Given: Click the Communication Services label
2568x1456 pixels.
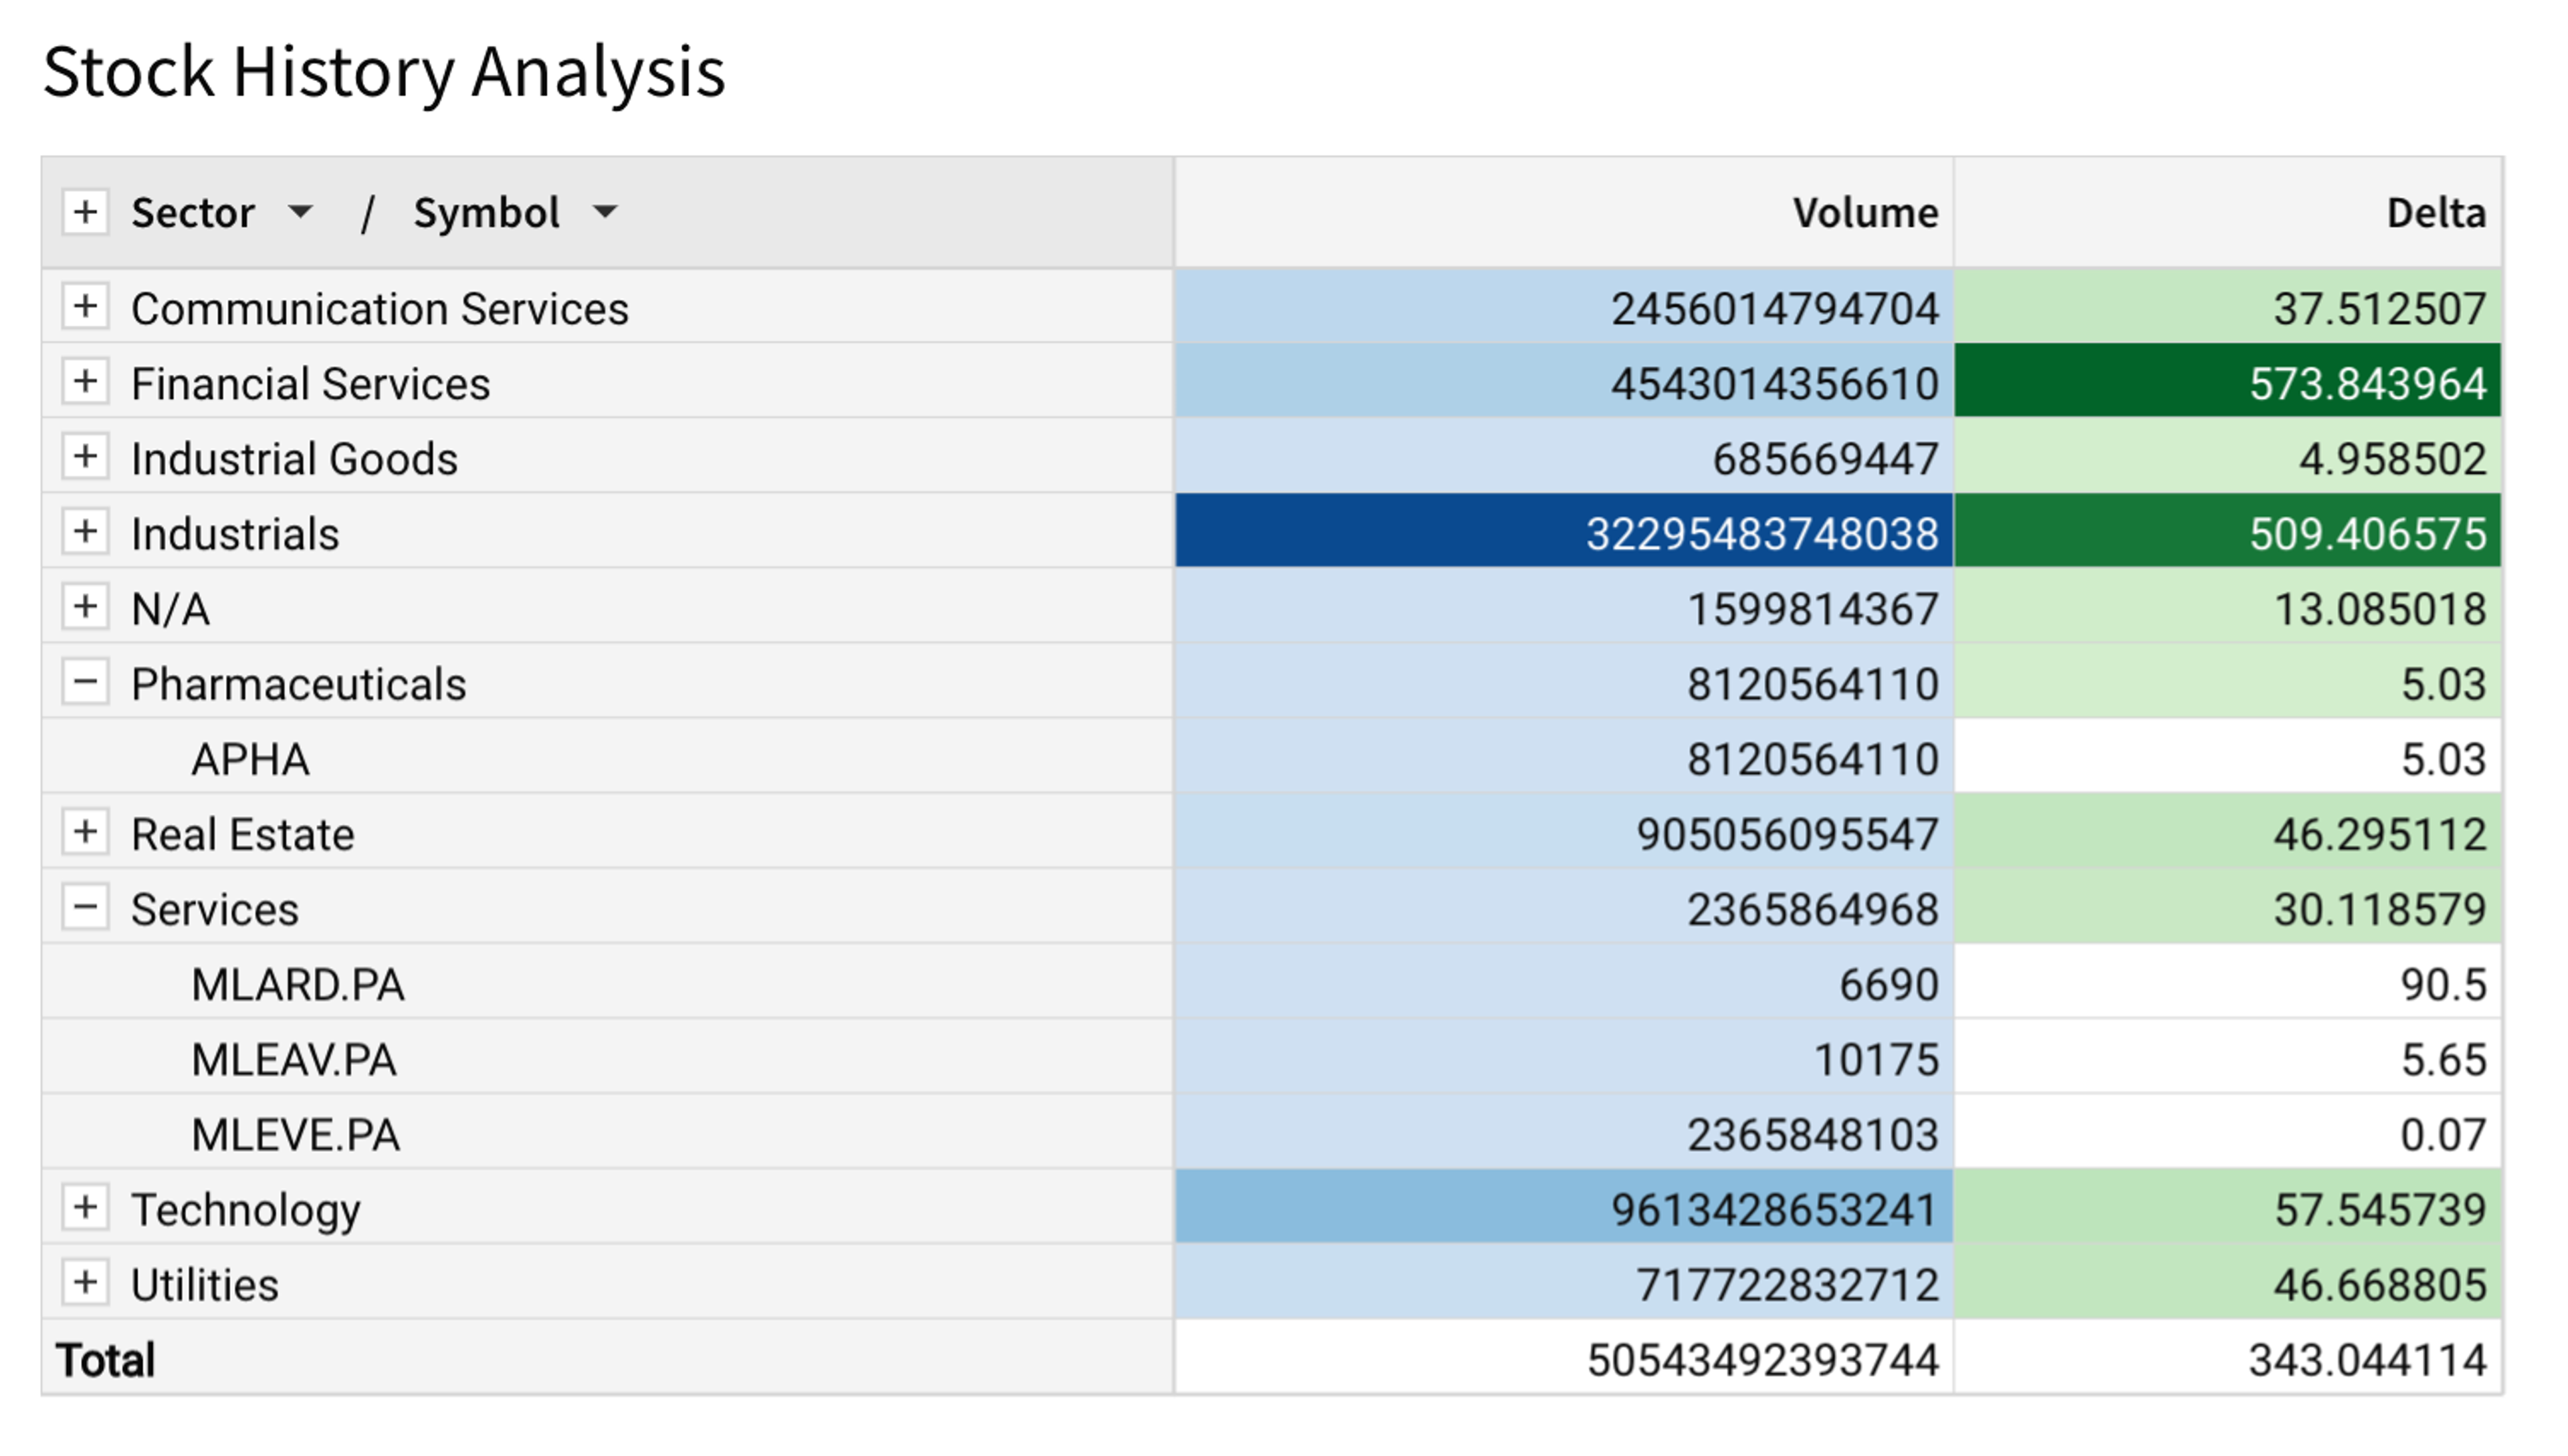Looking at the screenshot, I should [380, 309].
